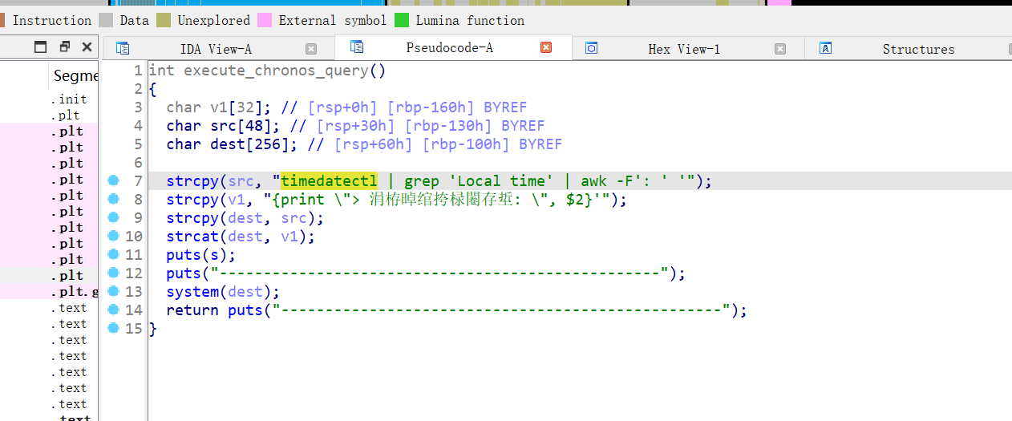Click the Unexplored legend color swatch
This screenshot has height=421, width=1012.
(x=164, y=20)
